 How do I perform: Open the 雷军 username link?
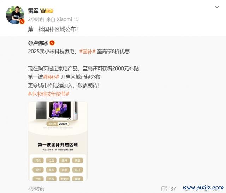click(x=33, y=11)
